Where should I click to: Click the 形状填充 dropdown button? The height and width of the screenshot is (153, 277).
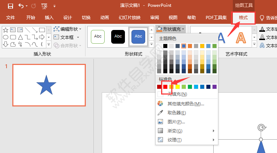click(171, 29)
